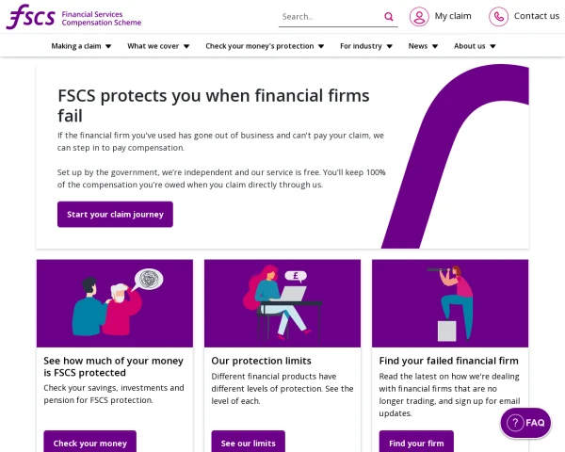
Task: Click the Find your firm button
Action: (416, 443)
